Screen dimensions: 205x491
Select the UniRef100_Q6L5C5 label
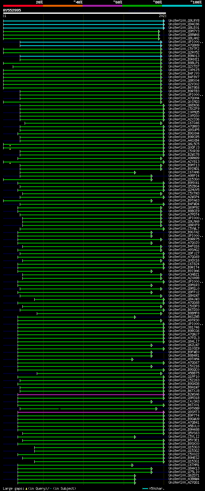tap(184, 144)
